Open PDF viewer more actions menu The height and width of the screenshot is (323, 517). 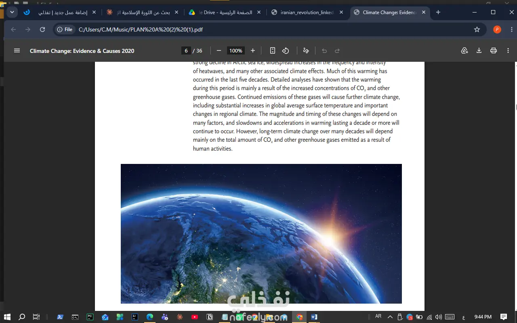508,50
